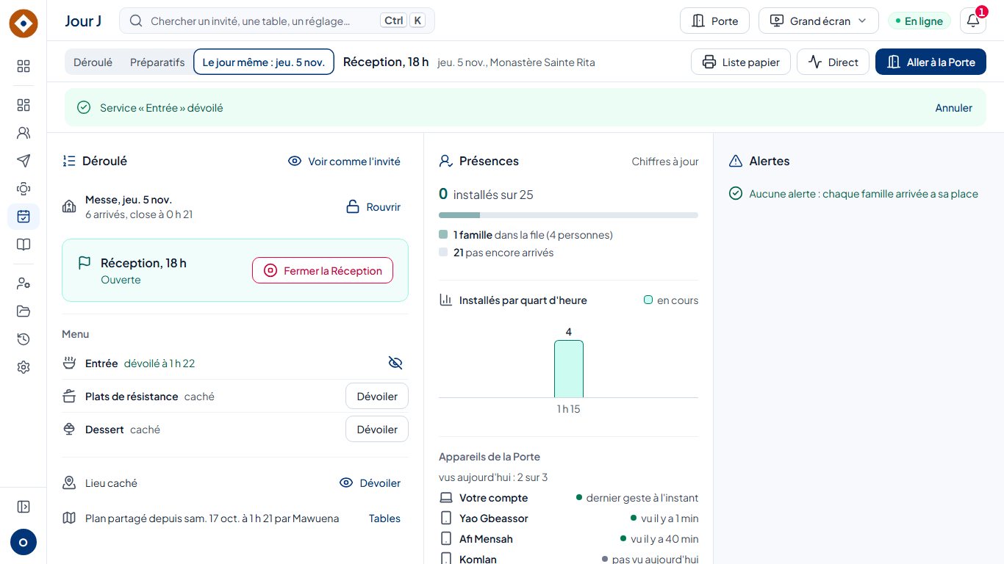
Task: Click the Votre compte device row
Action: (x=569, y=498)
